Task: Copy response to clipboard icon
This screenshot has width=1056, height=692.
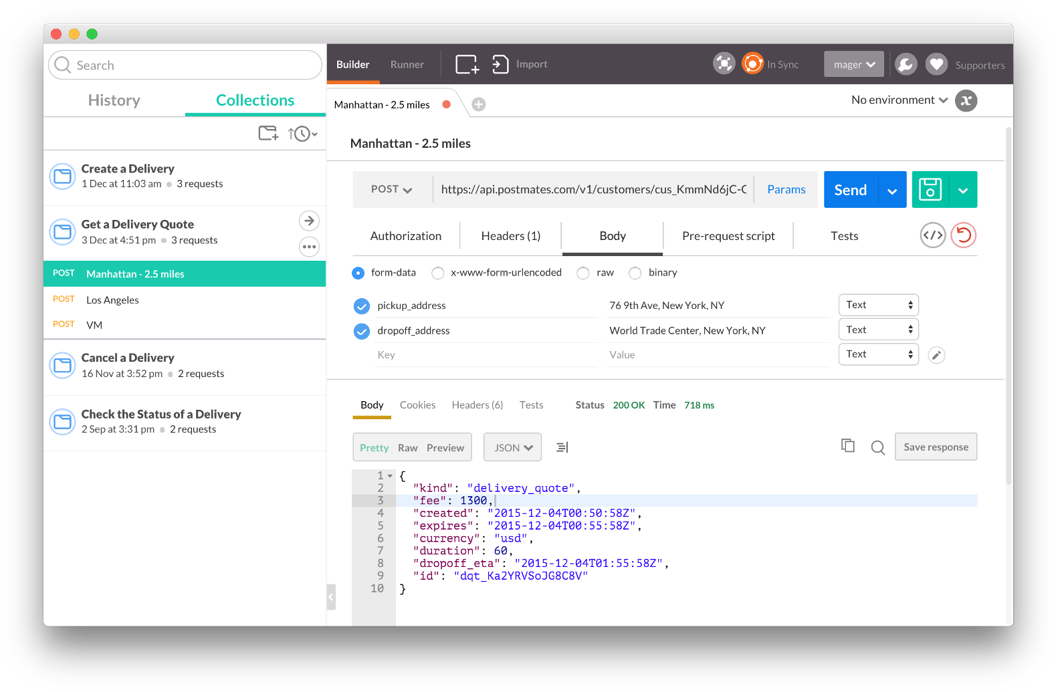Action: tap(848, 446)
